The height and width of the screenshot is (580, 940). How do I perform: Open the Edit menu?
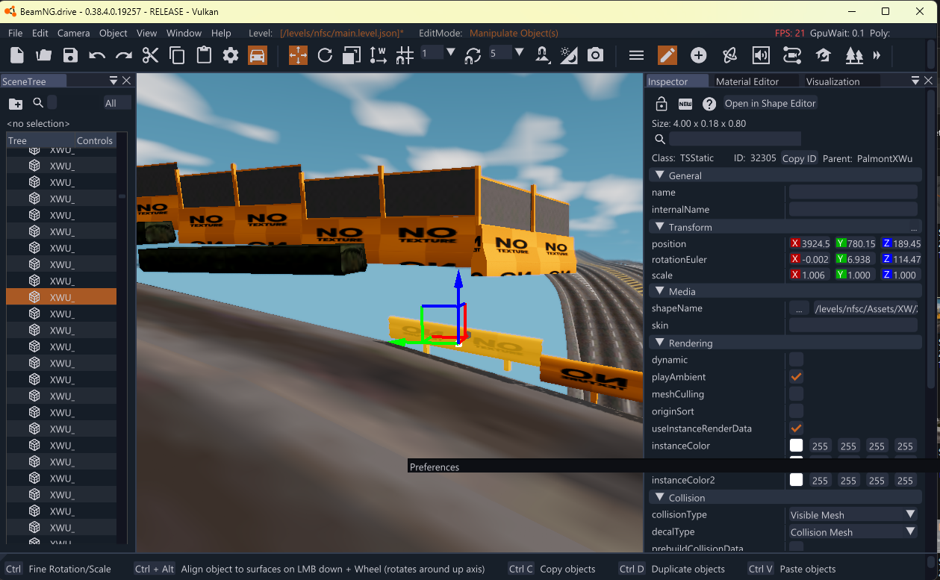tap(40, 33)
